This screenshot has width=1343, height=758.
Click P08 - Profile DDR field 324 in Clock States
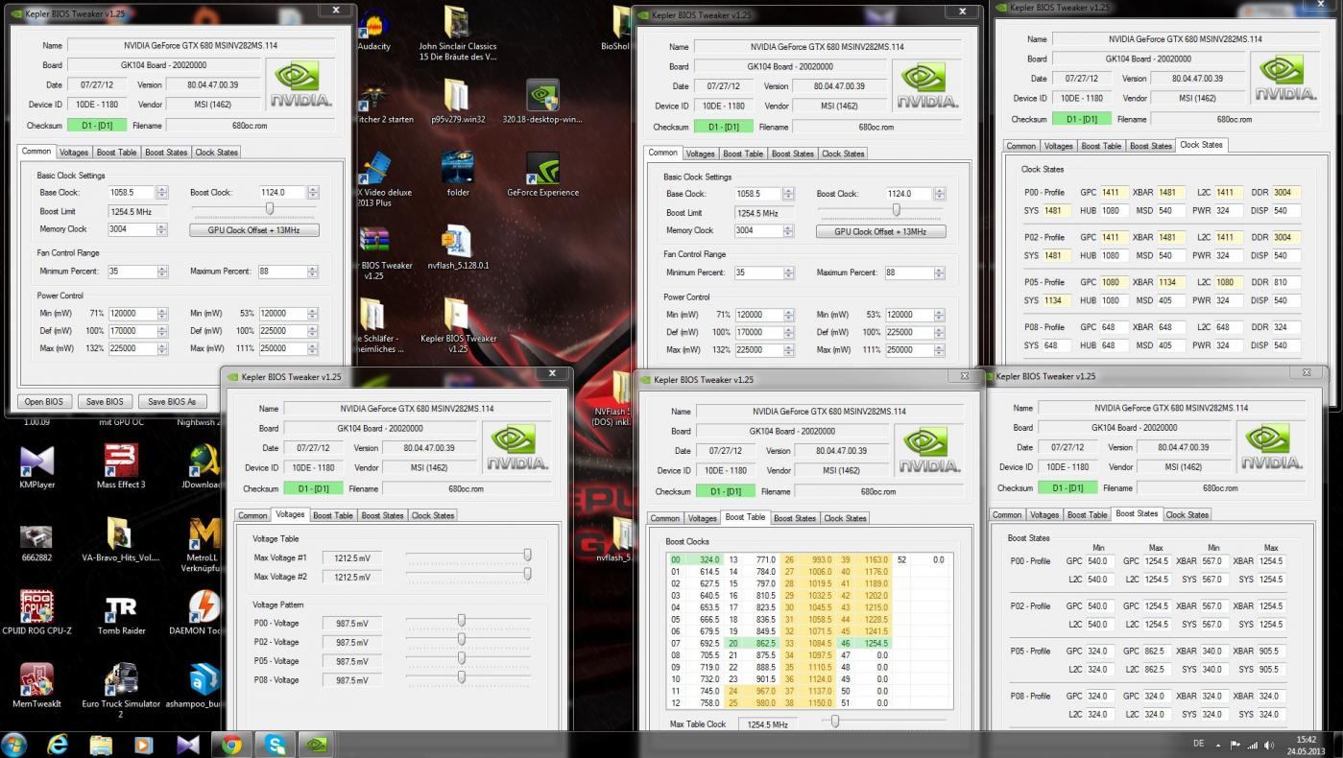click(1285, 327)
